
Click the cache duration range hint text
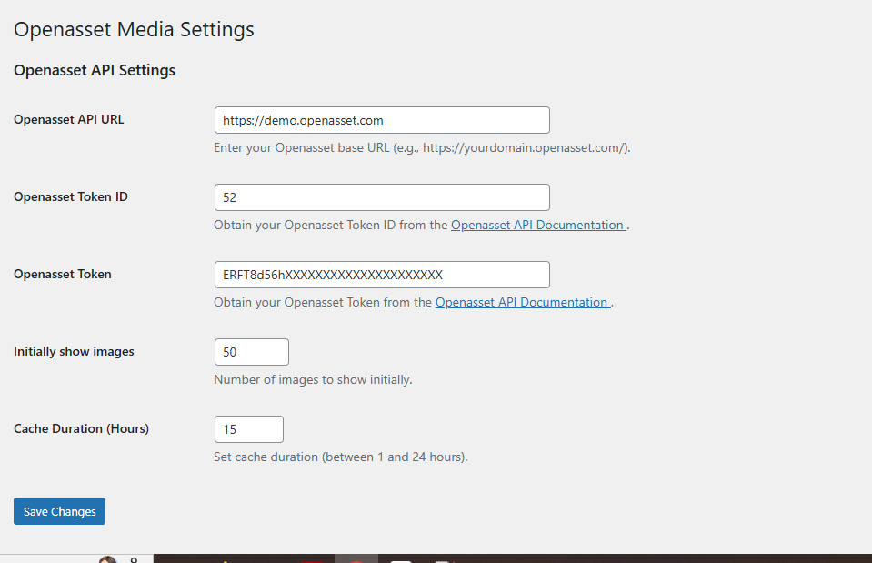tap(340, 457)
